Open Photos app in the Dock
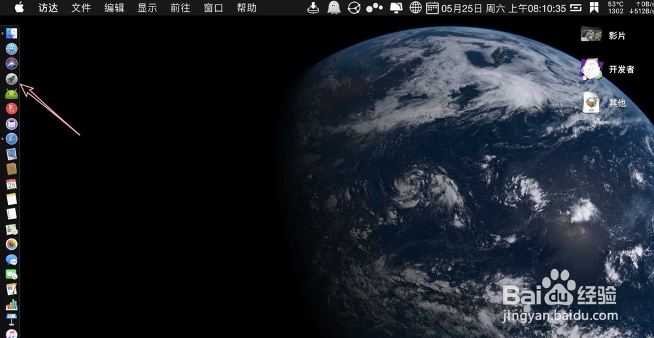Image resolution: width=654 pixels, height=338 pixels. pyautogui.click(x=11, y=244)
